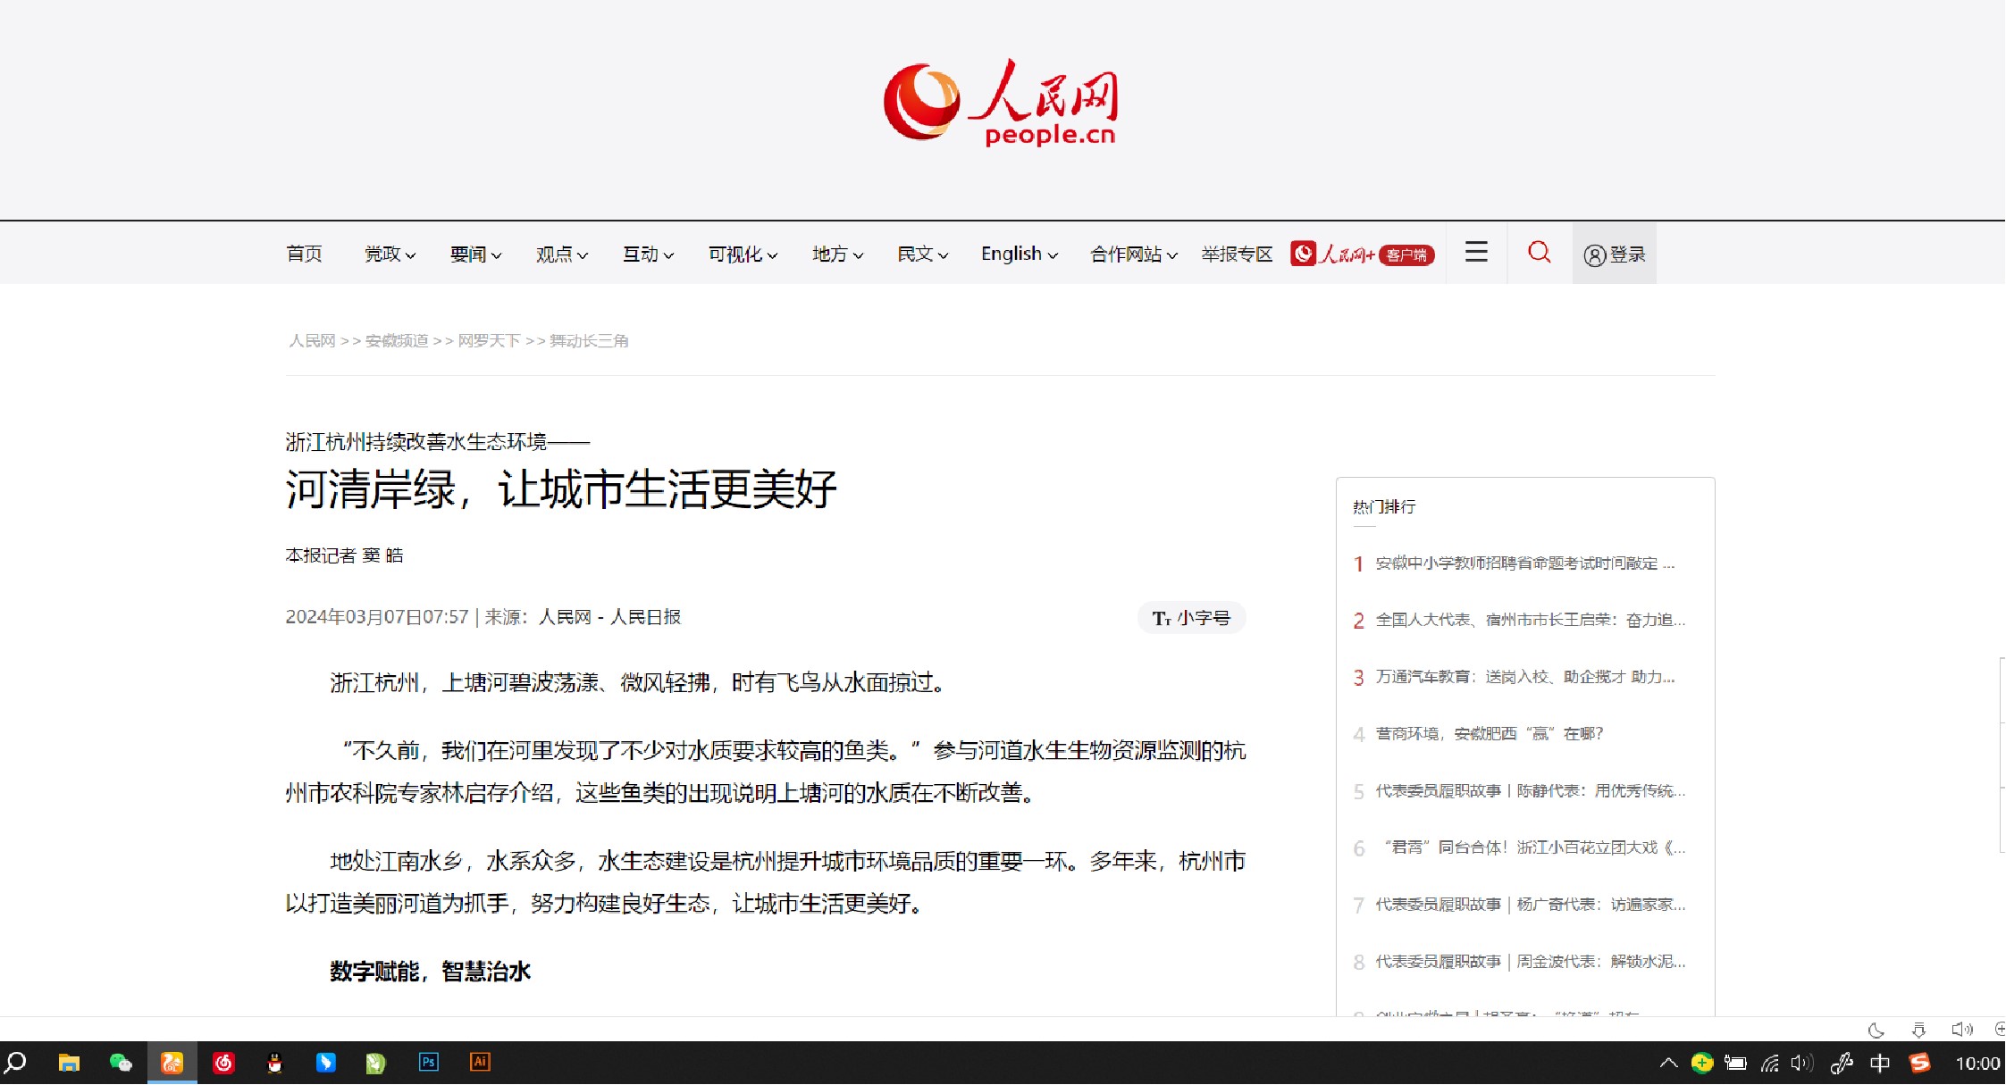The image size is (2006, 1085).
Task: Toggle night mode moon icon
Action: [x=1876, y=1031]
